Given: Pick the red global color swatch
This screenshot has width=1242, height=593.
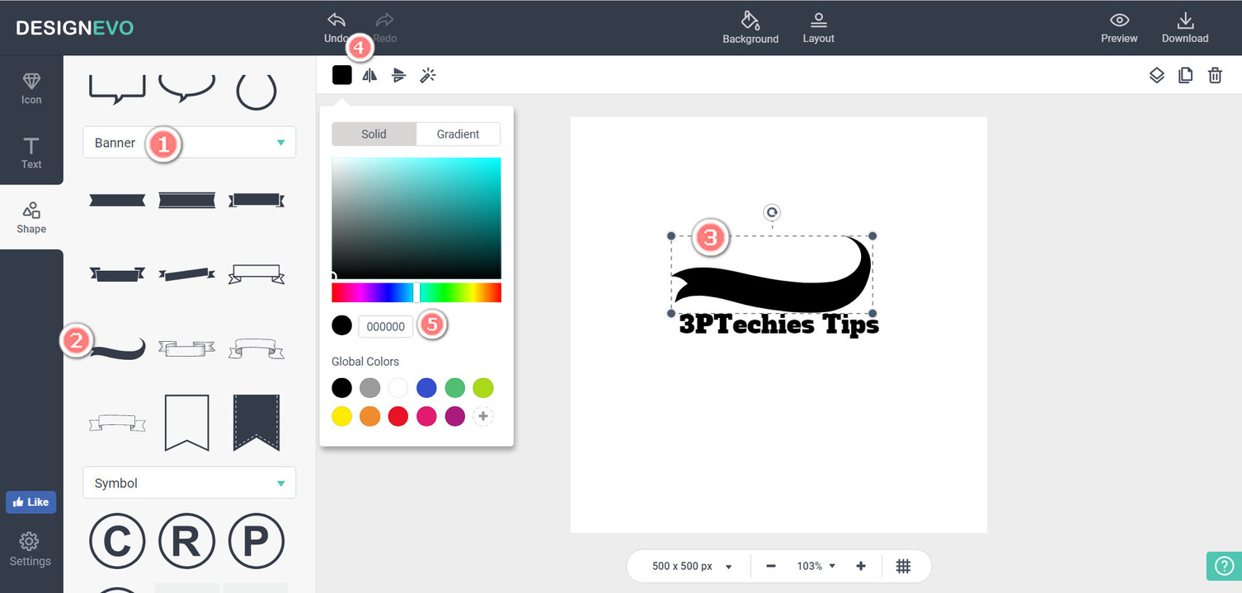Looking at the screenshot, I should coord(398,417).
